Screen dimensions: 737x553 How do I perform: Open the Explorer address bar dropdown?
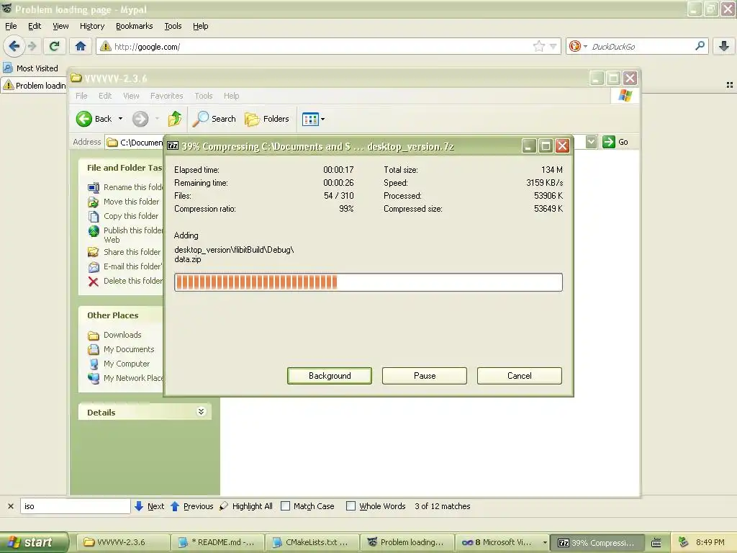pyautogui.click(x=591, y=142)
